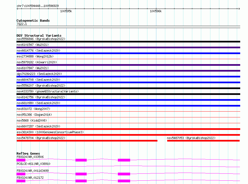Image resolution: width=248 pixels, height=184 pixels.
Task: Click the black bar of nsv5556846
Action: coord(128,42)
